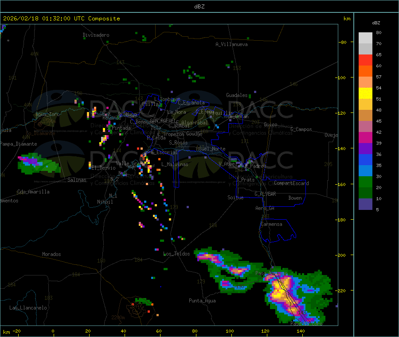This screenshot has width=399, height=337.
Task: Click the Punta_Agua label
Action: point(202,301)
